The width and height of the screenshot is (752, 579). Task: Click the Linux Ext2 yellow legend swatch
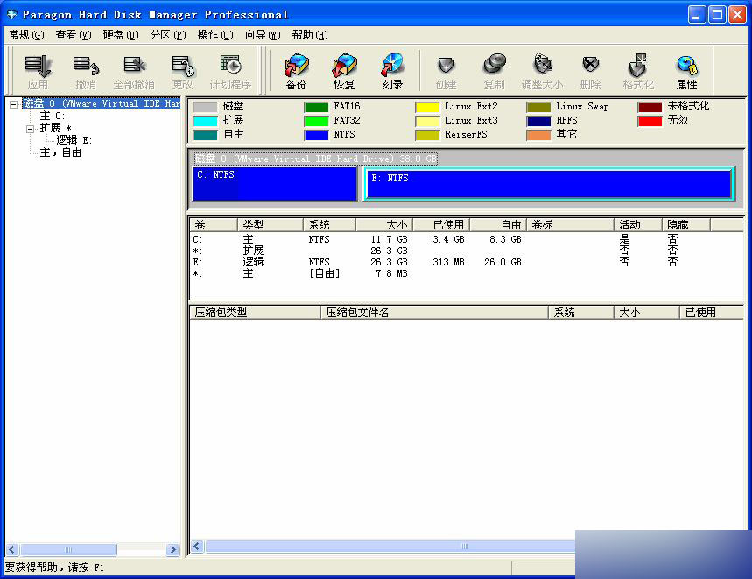pyautogui.click(x=427, y=107)
